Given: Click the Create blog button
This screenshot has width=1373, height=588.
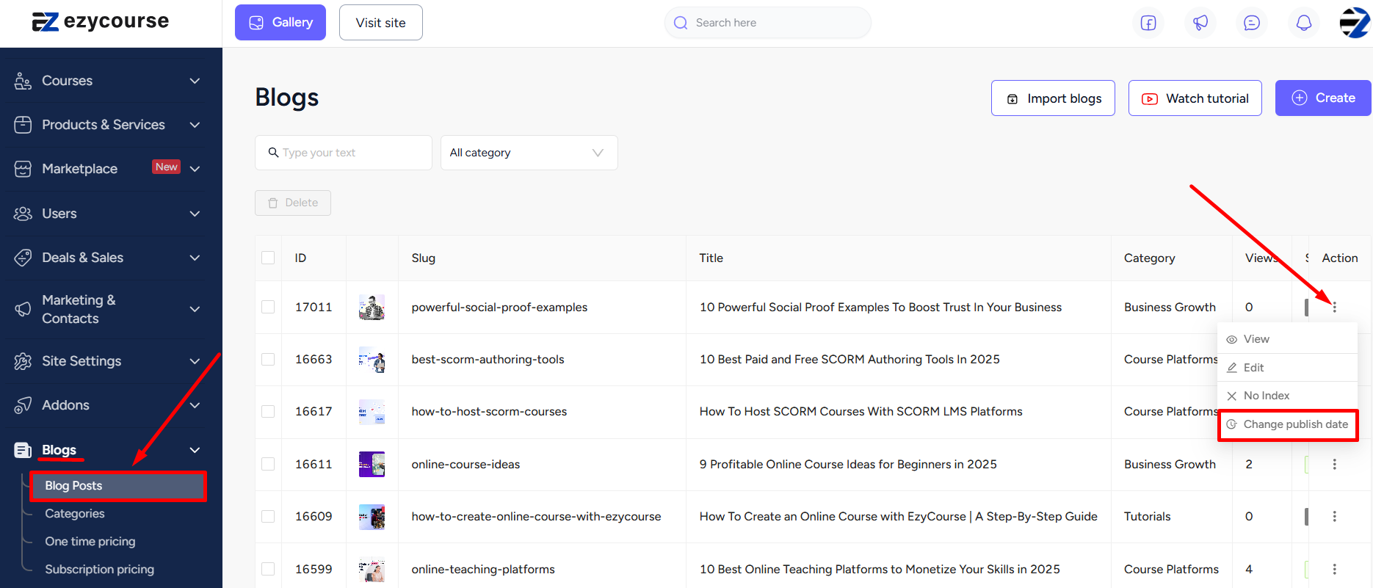Looking at the screenshot, I should (x=1323, y=98).
